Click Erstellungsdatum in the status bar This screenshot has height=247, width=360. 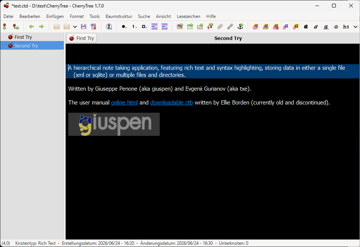tap(98, 243)
